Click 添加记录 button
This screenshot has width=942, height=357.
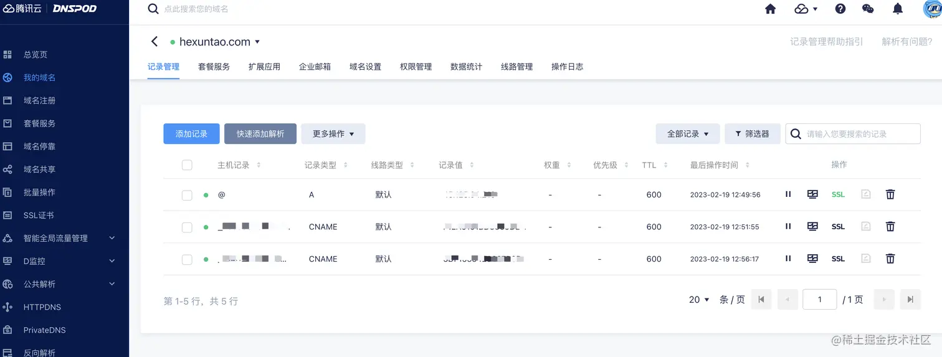[191, 133]
